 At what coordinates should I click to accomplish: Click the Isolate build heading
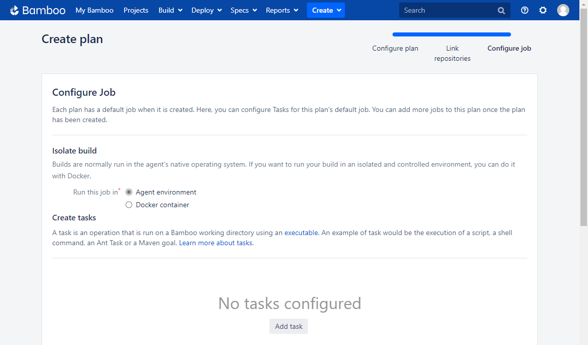point(74,151)
